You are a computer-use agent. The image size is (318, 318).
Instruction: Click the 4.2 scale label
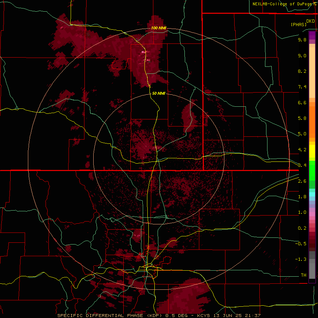tap(302, 150)
